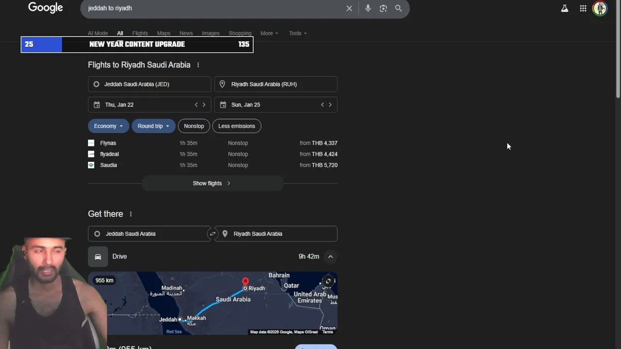Click the 9h 42m drive duration
This screenshot has height=349, width=621.
[x=309, y=256]
